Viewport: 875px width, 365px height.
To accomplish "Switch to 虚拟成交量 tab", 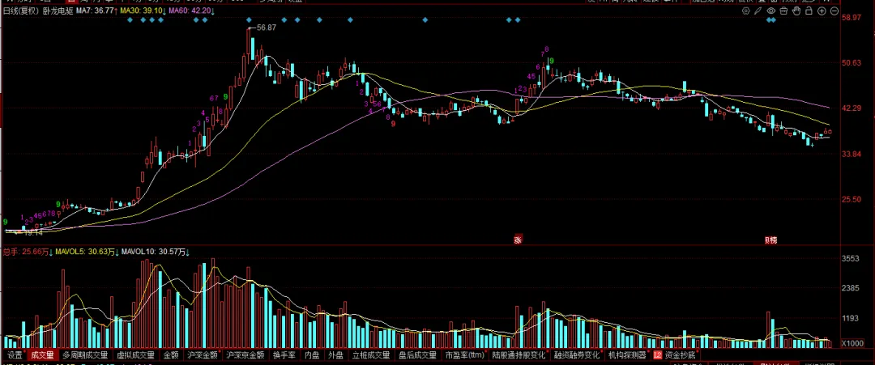I will pyautogui.click(x=135, y=354).
